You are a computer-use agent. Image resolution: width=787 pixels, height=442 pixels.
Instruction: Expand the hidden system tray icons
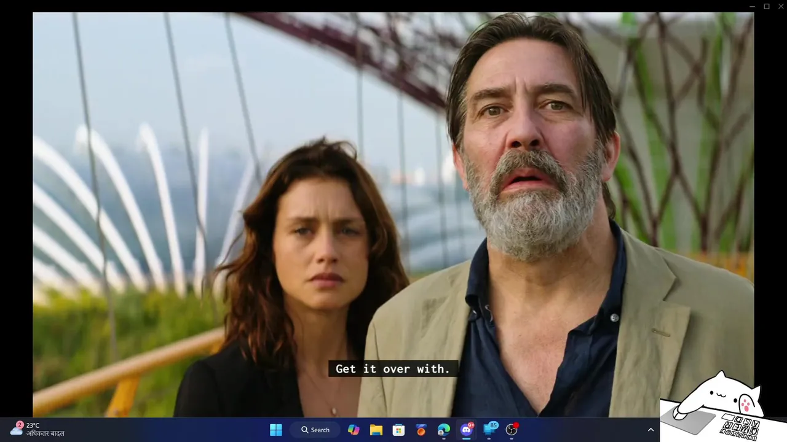(651, 430)
